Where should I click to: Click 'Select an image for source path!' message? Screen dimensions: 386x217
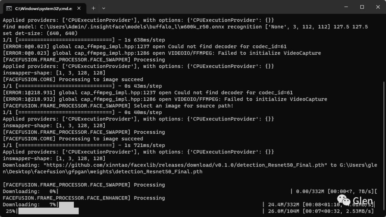pos(183,106)
